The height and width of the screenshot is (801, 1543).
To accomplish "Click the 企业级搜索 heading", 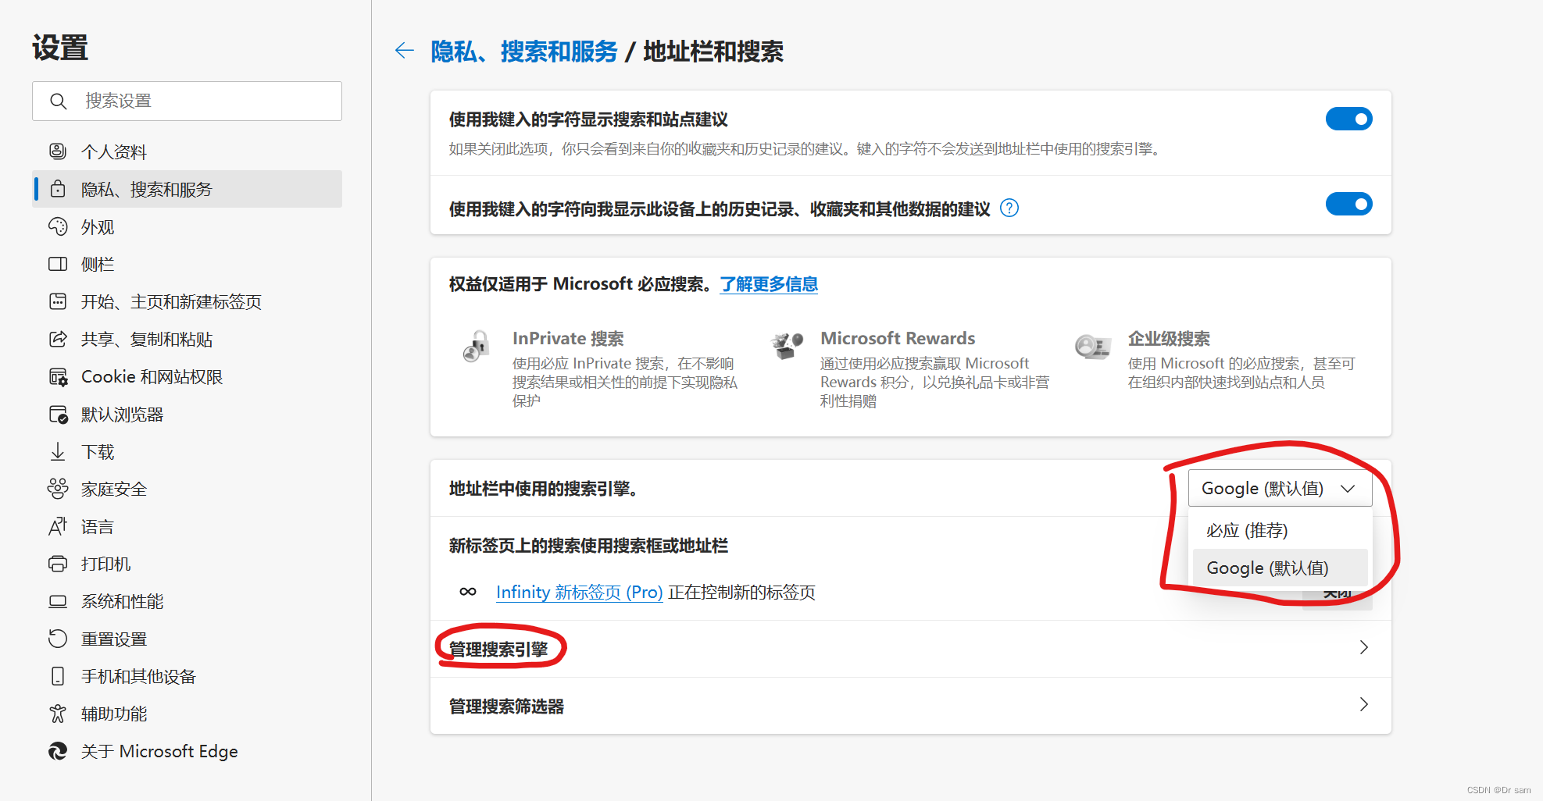I will (x=1169, y=338).
